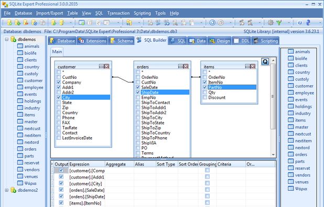Click the gray Stop execution icon

pos(221,23)
